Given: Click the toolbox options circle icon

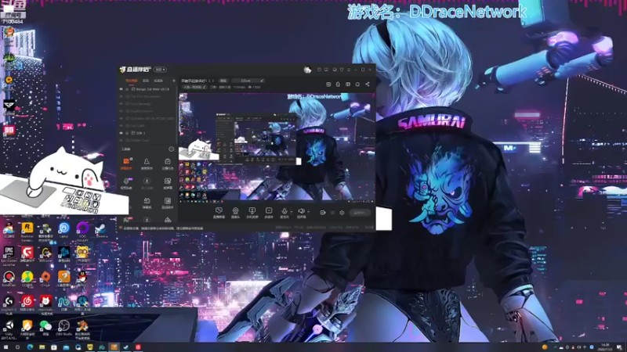Looking at the screenshot, I should click(171, 149).
